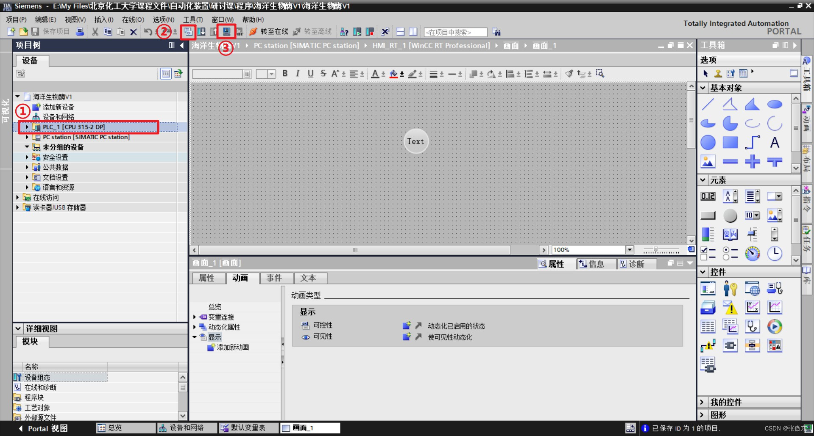Toggle horizontal split of editor area

(x=400, y=32)
